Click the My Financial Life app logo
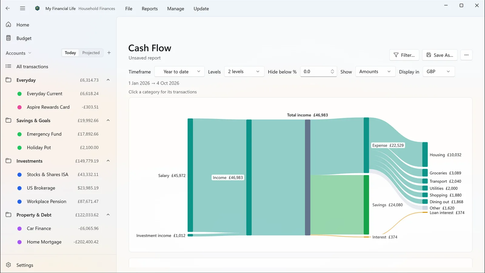This screenshot has height=273, width=485. [37, 8]
